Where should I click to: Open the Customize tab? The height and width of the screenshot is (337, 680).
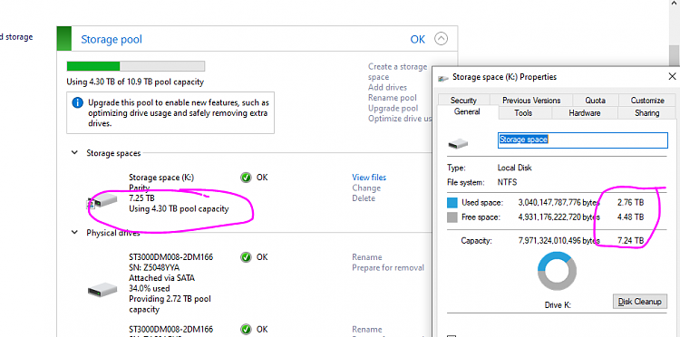(647, 100)
